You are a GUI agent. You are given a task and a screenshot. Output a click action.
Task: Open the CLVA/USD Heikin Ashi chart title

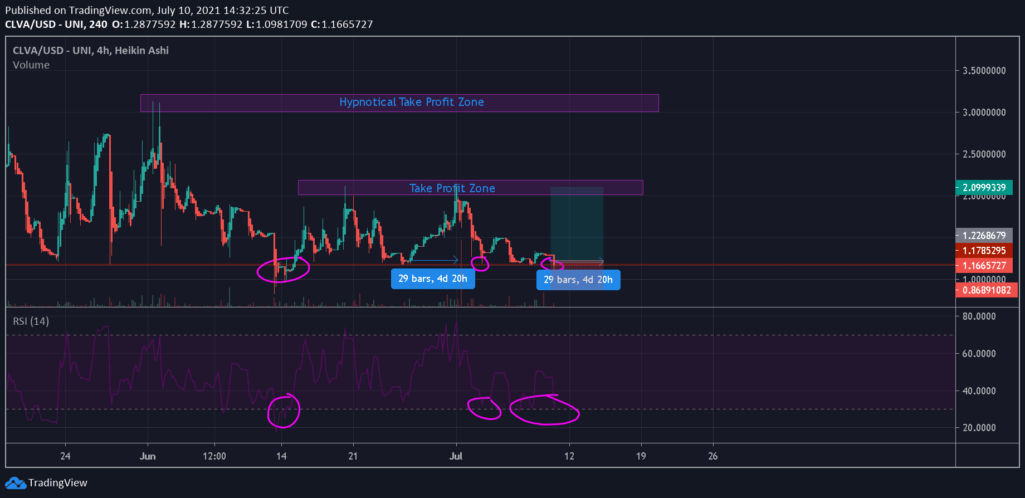[90, 51]
